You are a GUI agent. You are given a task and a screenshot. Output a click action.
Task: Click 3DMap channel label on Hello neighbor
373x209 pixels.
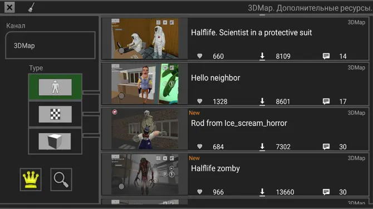click(x=356, y=68)
